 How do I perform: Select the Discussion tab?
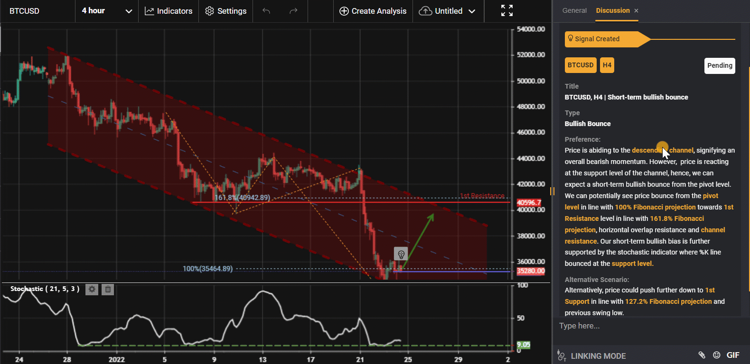coord(613,10)
